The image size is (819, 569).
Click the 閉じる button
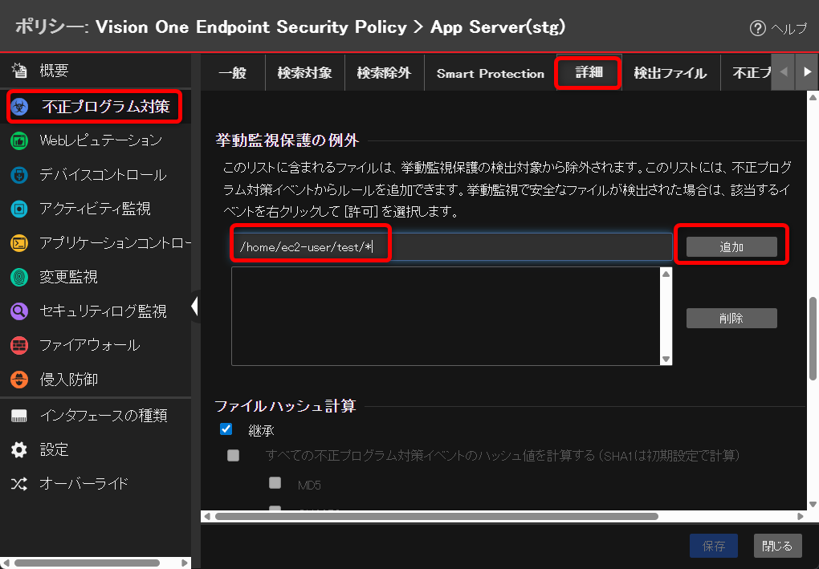click(x=777, y=546)
